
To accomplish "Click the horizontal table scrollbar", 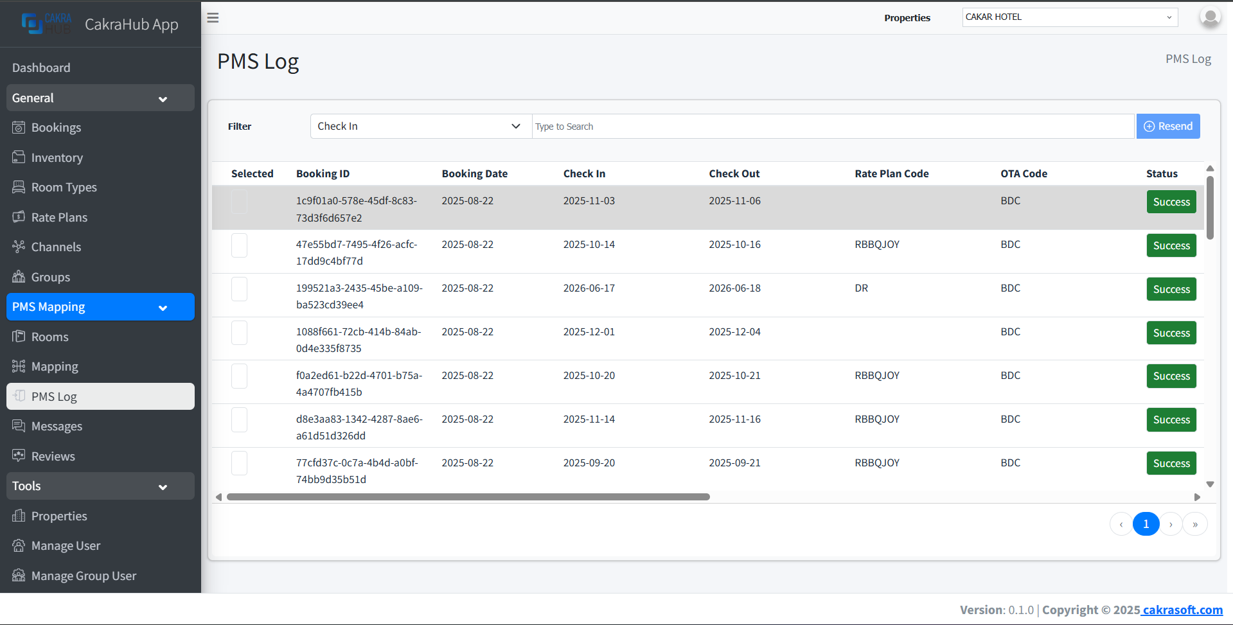I will 468,497.
